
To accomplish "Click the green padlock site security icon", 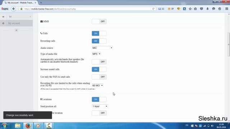I will [22, 9].
